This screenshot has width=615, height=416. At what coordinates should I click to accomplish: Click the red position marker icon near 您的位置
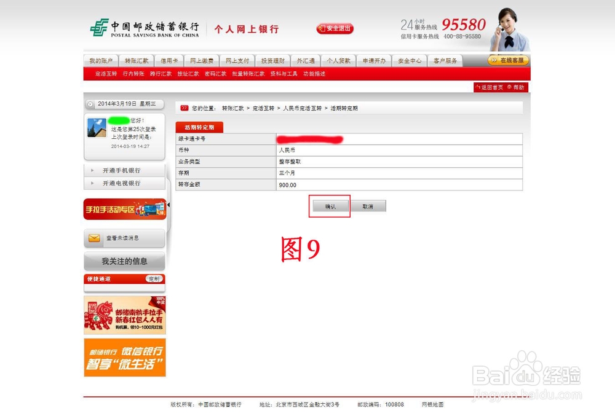(x=184, y=107)
